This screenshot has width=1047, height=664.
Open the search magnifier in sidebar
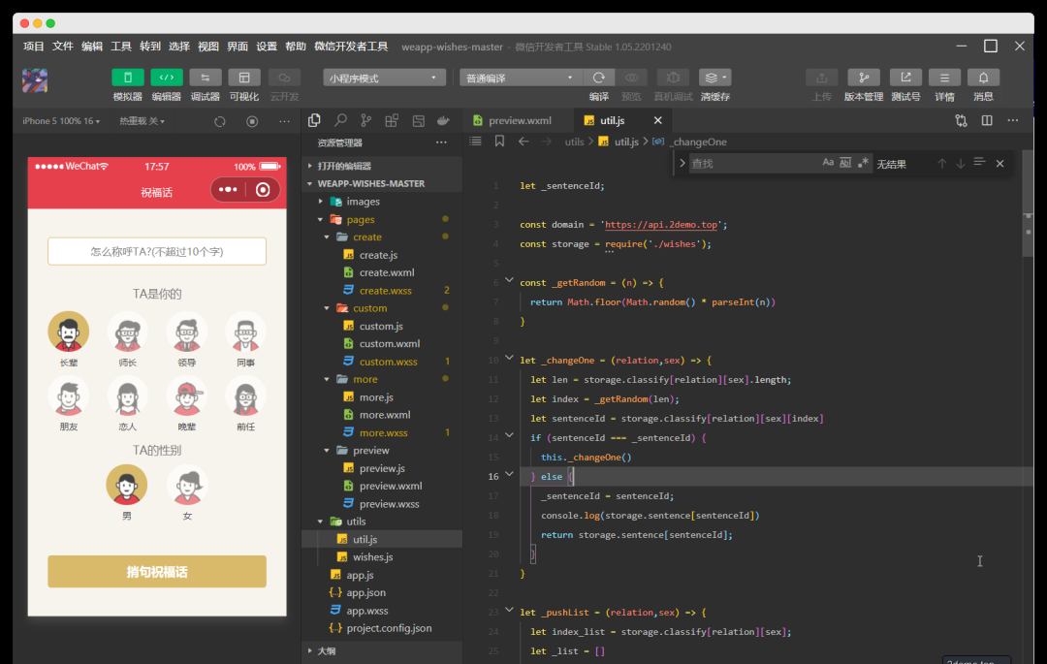(x=340, y=120)
